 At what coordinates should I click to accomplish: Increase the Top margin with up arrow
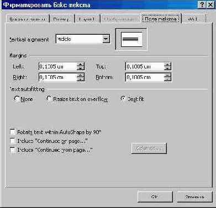[x=167, y=65]
